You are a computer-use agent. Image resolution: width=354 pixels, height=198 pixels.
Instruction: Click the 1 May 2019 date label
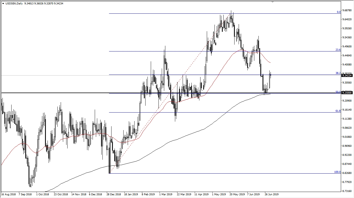tap(219, 195)
